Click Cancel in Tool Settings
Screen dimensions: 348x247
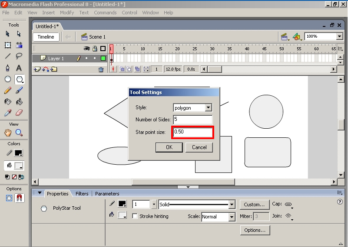[199, 147]
